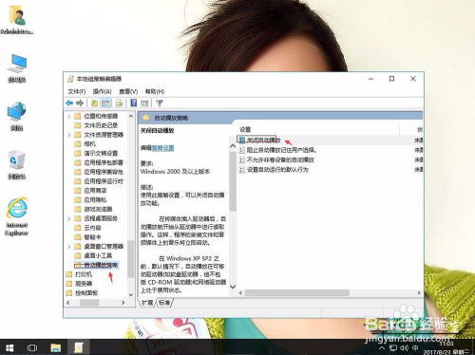Select the This PC desktop icon
Screen dimensions: 475x355
[x=17, y=68]
